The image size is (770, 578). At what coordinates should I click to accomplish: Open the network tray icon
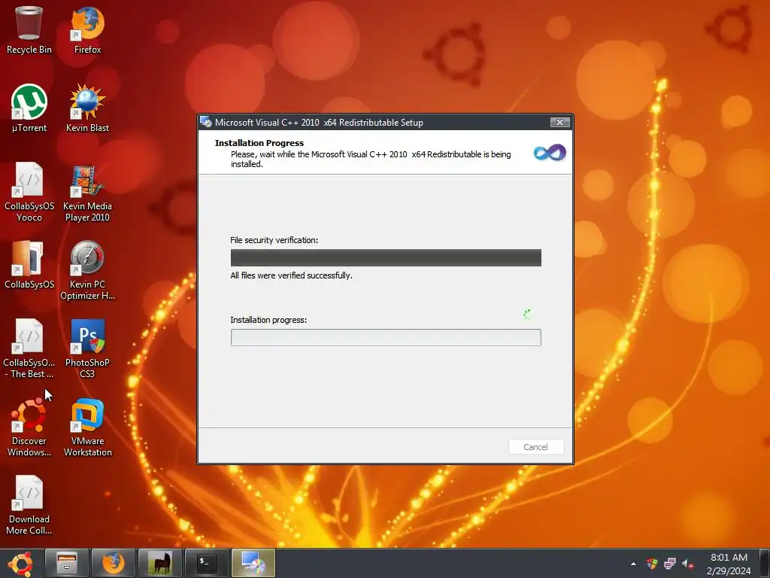tap(670, 564)
